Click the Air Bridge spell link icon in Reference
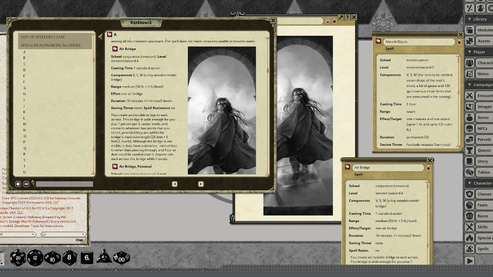The width and height of the screenshot is (493, 277). coord(115,49)
